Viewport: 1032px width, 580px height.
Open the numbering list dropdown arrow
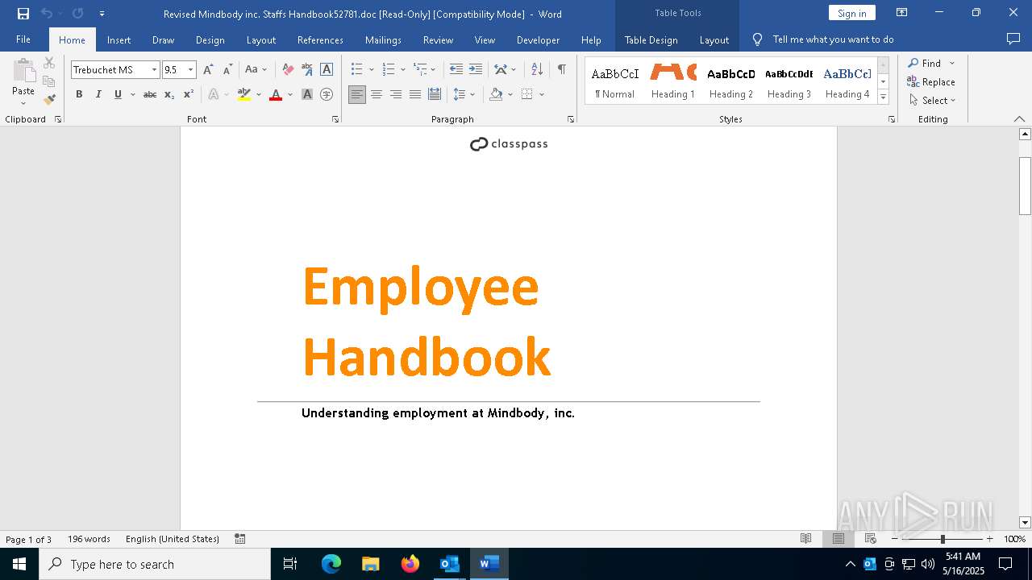[403, 69]
